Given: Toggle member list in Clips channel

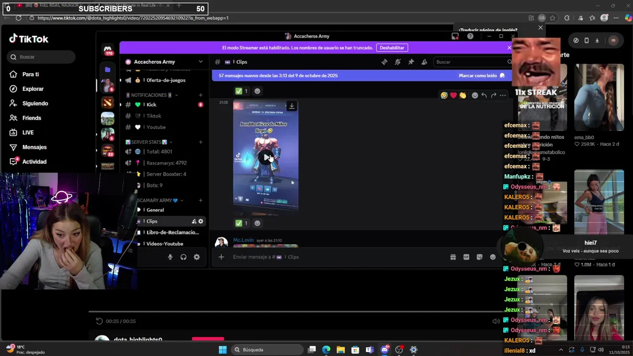Looking at the screenshot, I should pyautogui.click(x=424, y=62).
